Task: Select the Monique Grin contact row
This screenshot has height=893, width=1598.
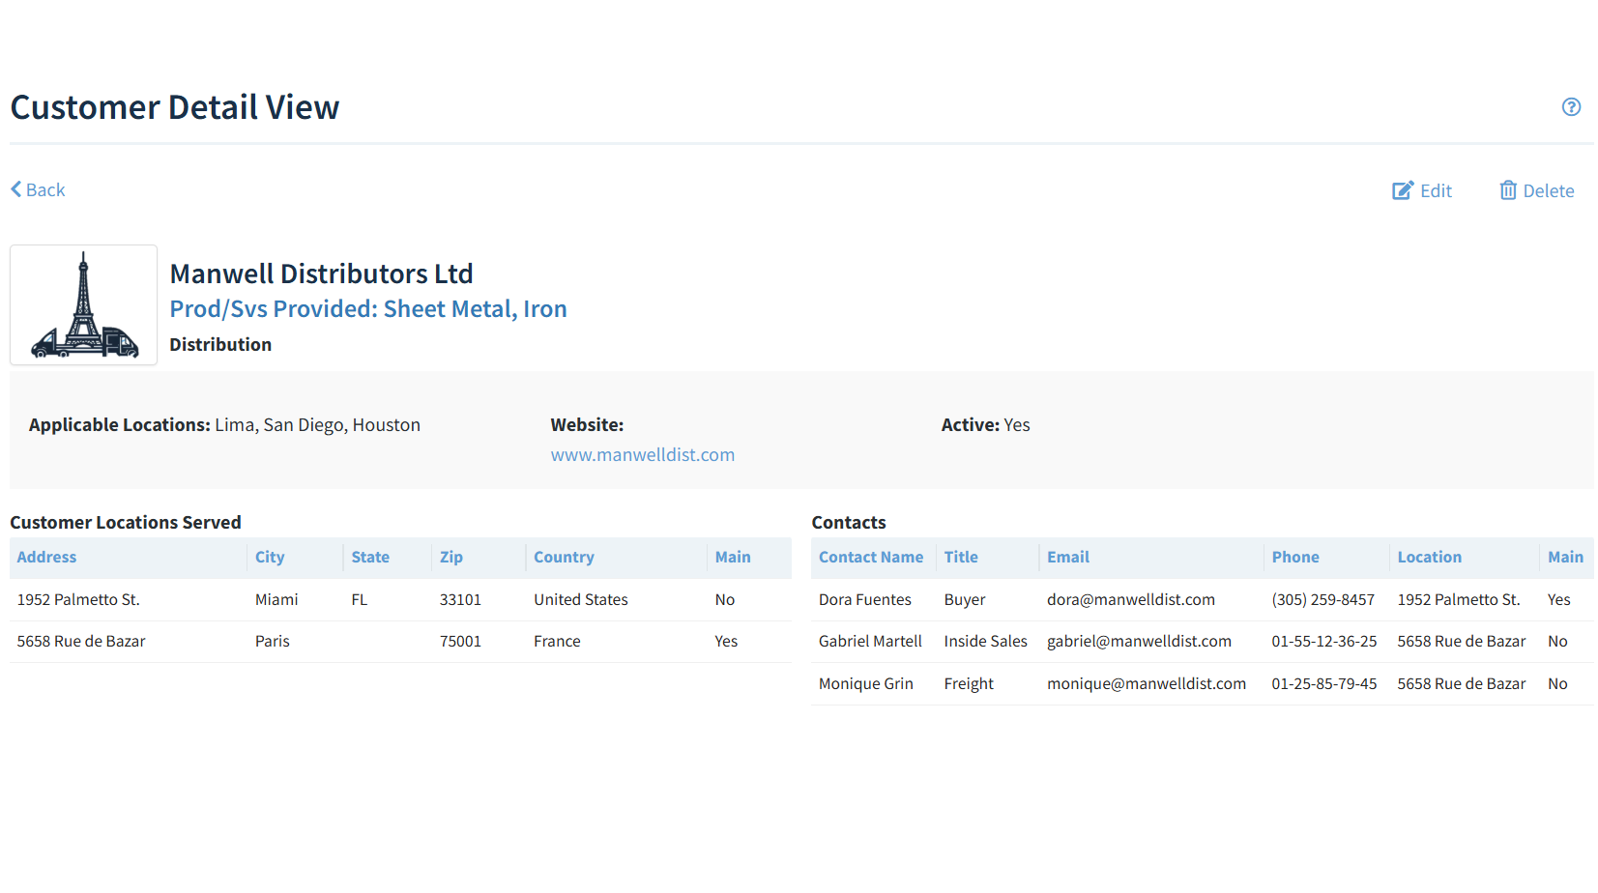Action: (865, 684)
